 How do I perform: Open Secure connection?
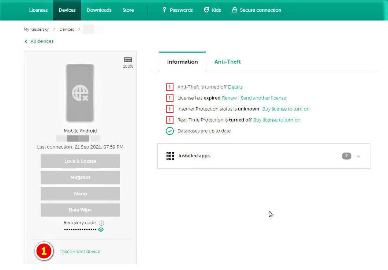(260, 10)
